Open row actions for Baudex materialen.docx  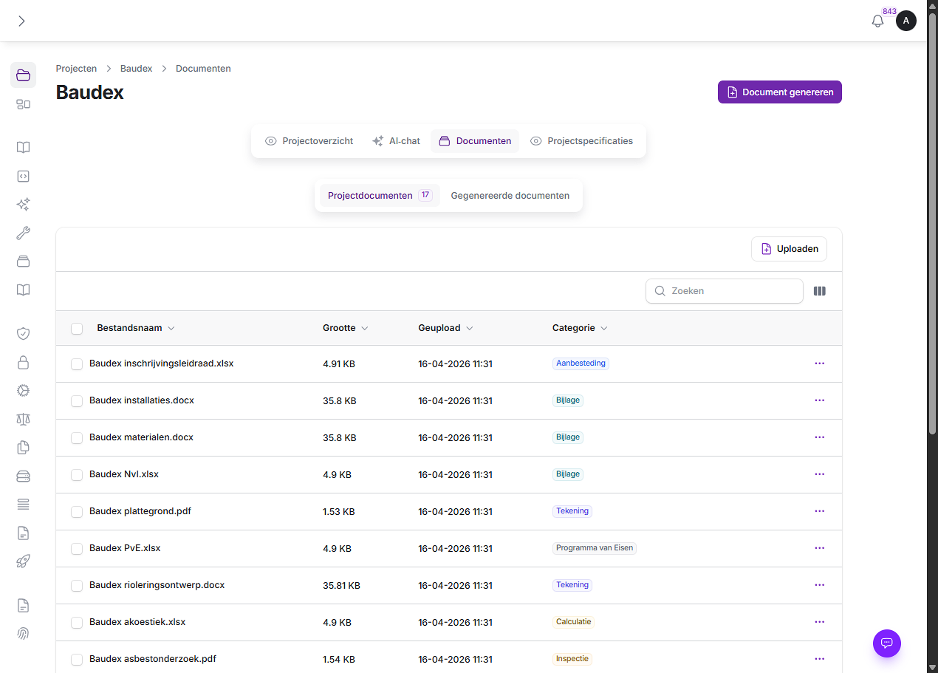[x=819, y=437]
